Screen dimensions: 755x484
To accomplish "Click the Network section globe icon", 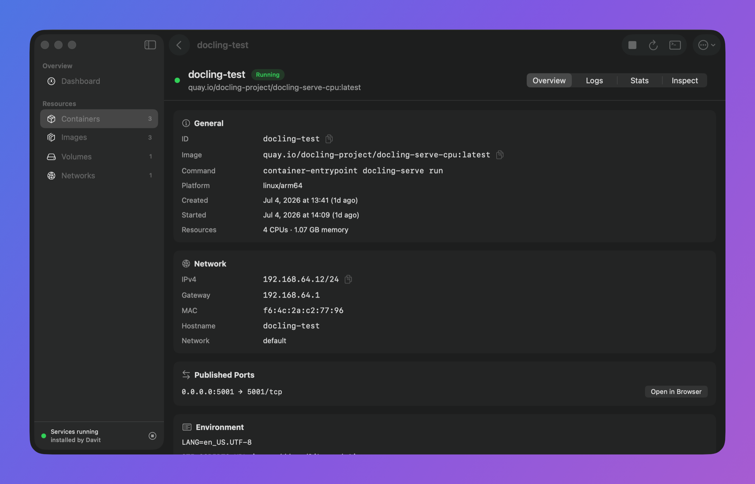I will [x=186, y=263].
